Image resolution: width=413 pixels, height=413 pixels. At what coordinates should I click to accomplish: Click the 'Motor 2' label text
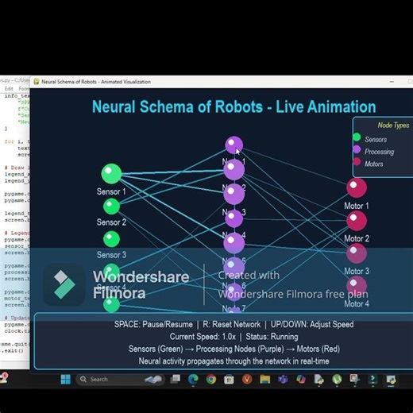357,238
